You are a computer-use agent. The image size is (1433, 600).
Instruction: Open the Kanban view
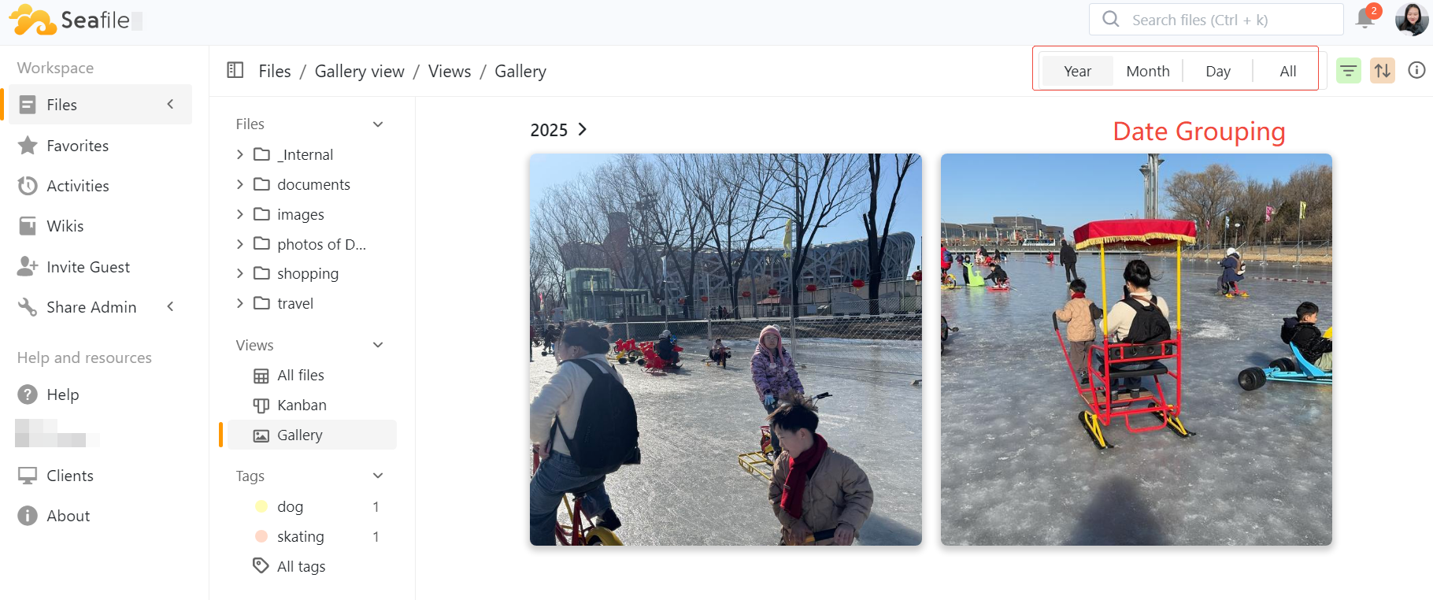[302, 405]
